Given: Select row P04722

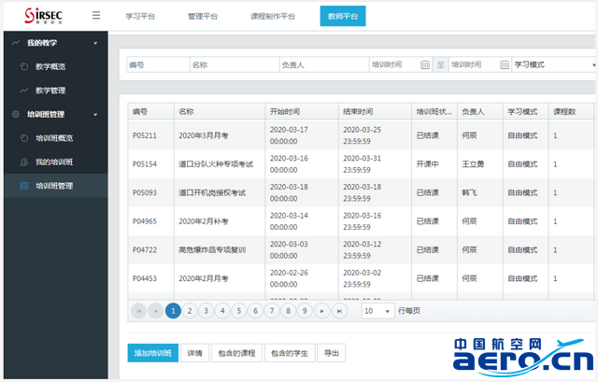Looking at the screenshot, I should tap(361, 249).
